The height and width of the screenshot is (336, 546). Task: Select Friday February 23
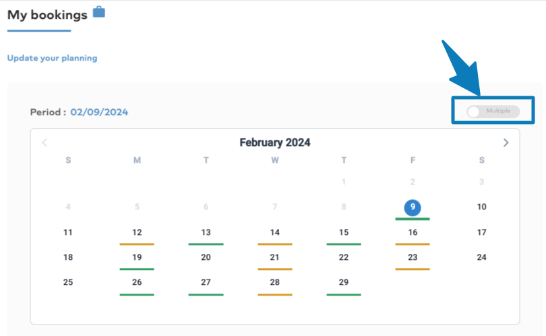(413, 257)
